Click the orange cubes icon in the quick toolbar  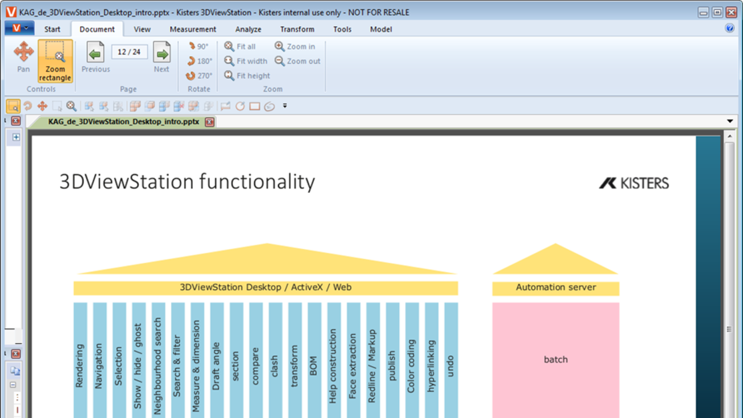coord(135,106)
